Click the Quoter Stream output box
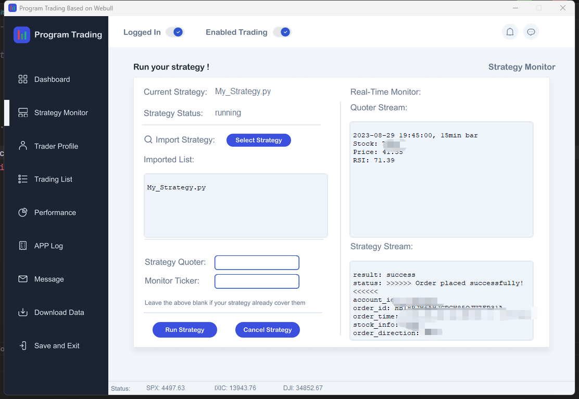 coord(441,179)
